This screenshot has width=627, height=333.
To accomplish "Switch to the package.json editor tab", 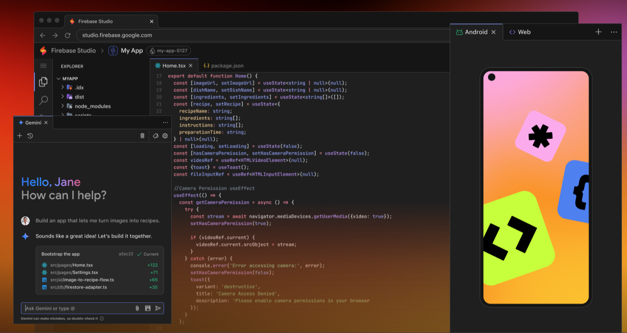I will [x=224, y=66].
